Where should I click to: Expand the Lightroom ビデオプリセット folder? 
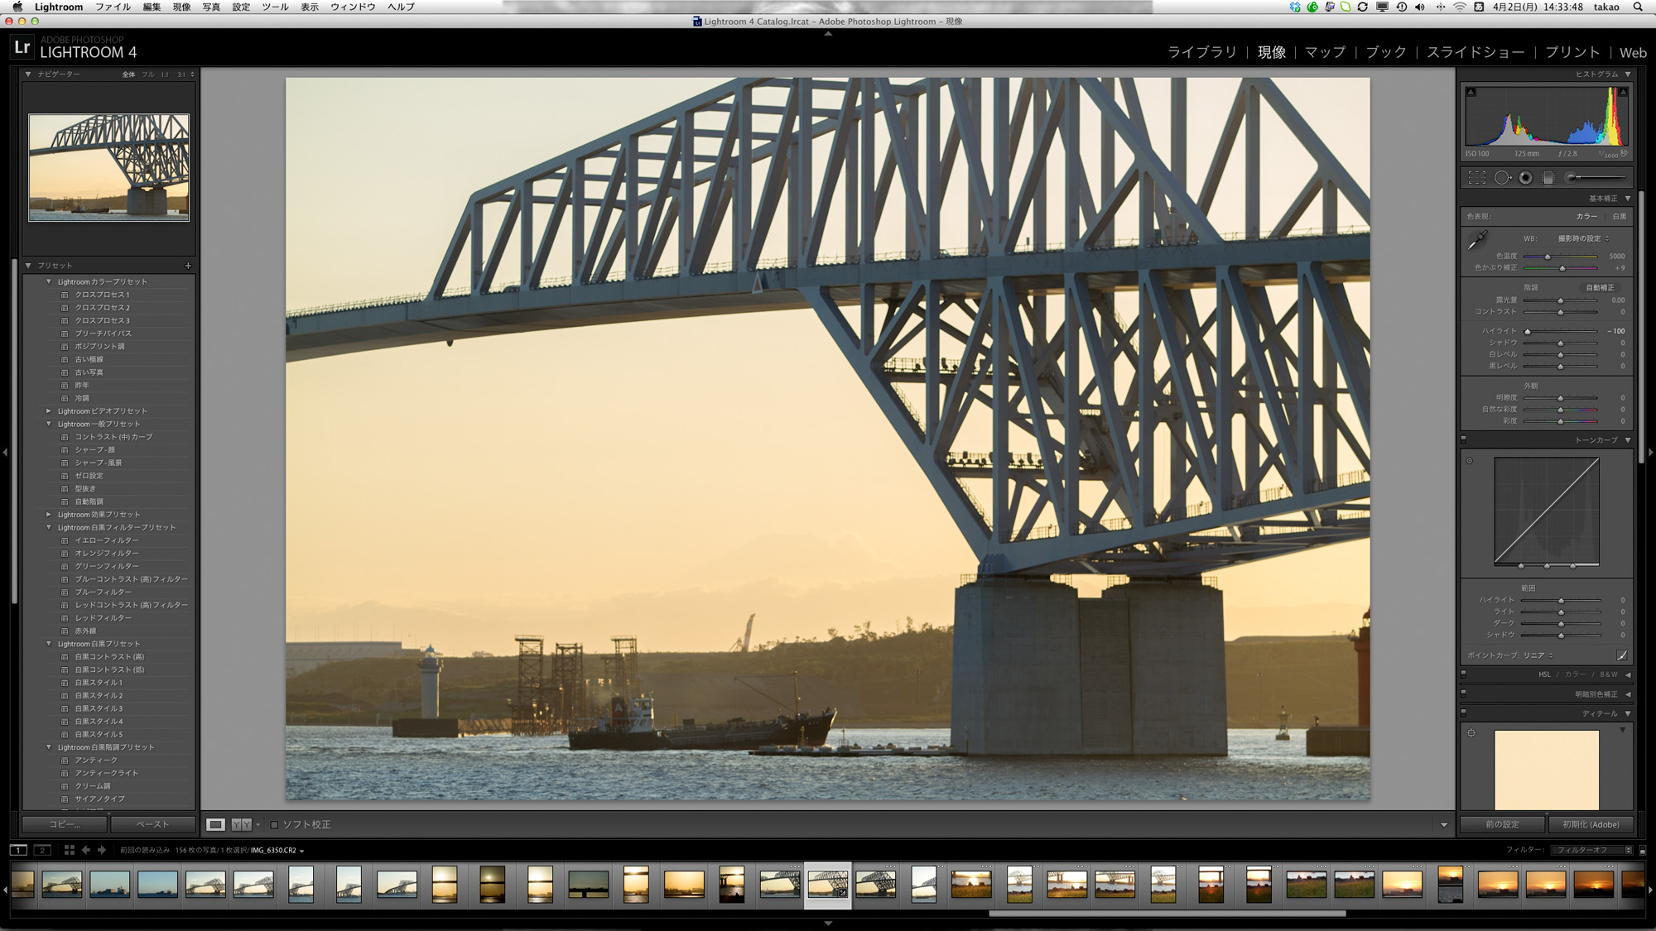click(x=49, y=410)
